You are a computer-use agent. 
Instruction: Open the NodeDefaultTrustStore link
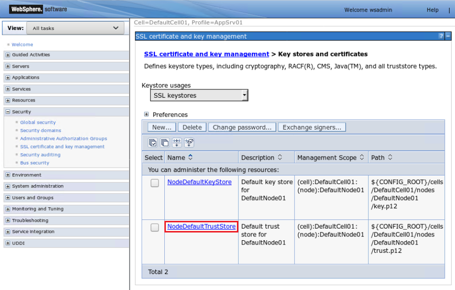[201, 227]
